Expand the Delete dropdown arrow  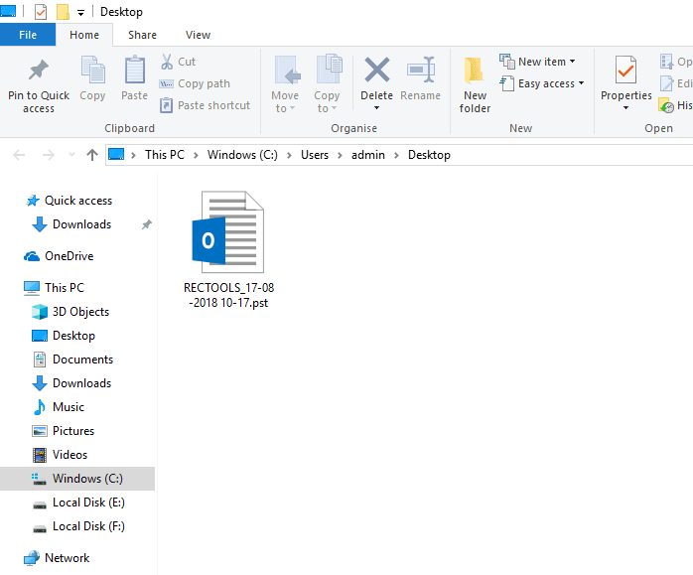(x=376, y=108)
